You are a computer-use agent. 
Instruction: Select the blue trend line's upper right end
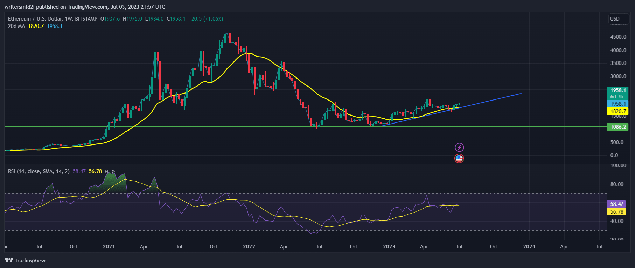click(521, 94)
